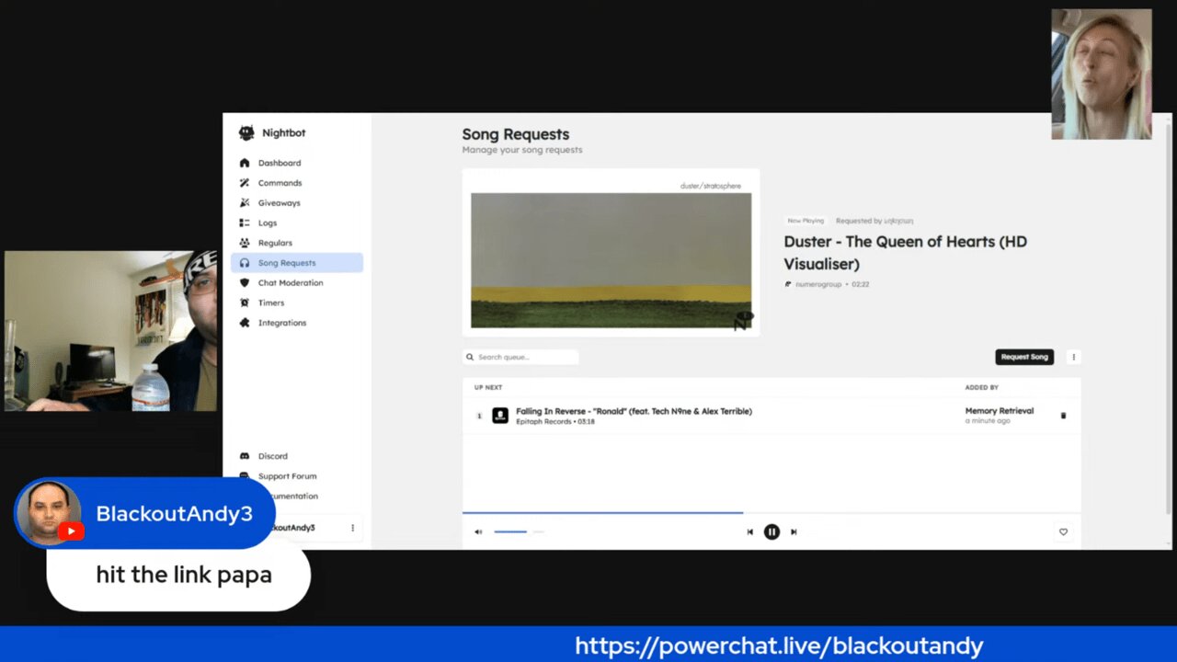
Task: Click the Dashboard home icon
Action: click(x=245, y=163)
